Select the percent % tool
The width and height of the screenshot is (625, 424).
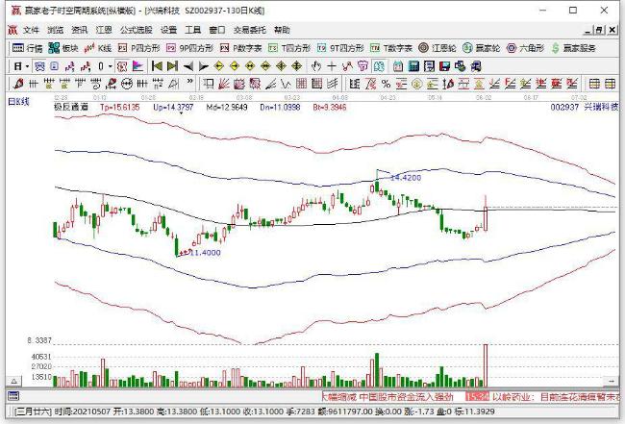click(386, 84)
